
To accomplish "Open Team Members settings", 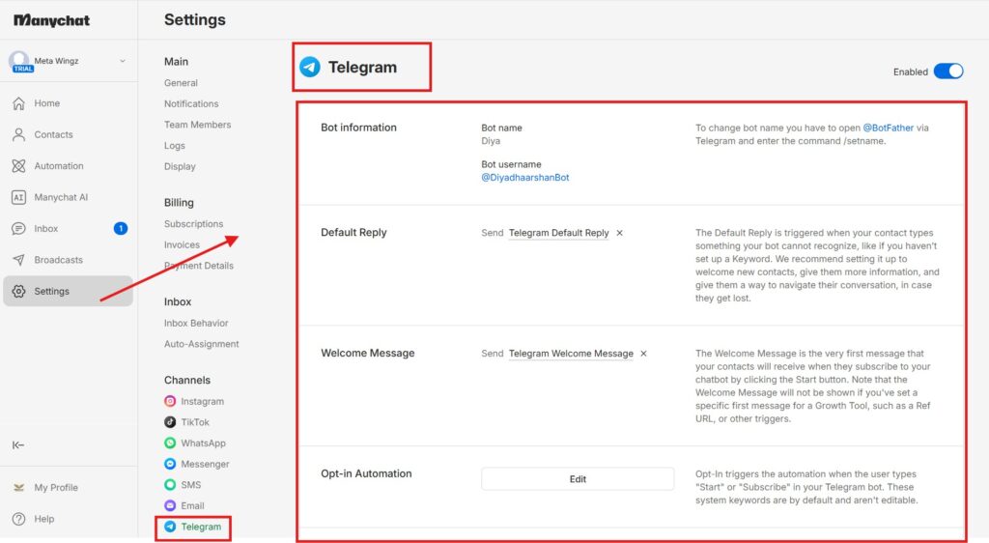I will coord(197,125).
